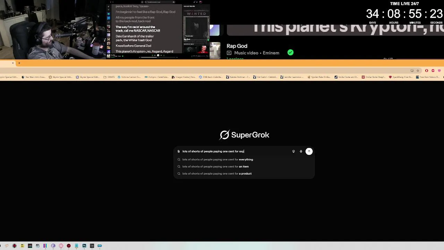Open the Star Wars Intro Creator bookmark

pyautogui.click(x=33, y=77)
